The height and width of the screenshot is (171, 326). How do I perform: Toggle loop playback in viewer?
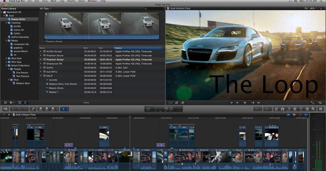click(x=320, y=103)
